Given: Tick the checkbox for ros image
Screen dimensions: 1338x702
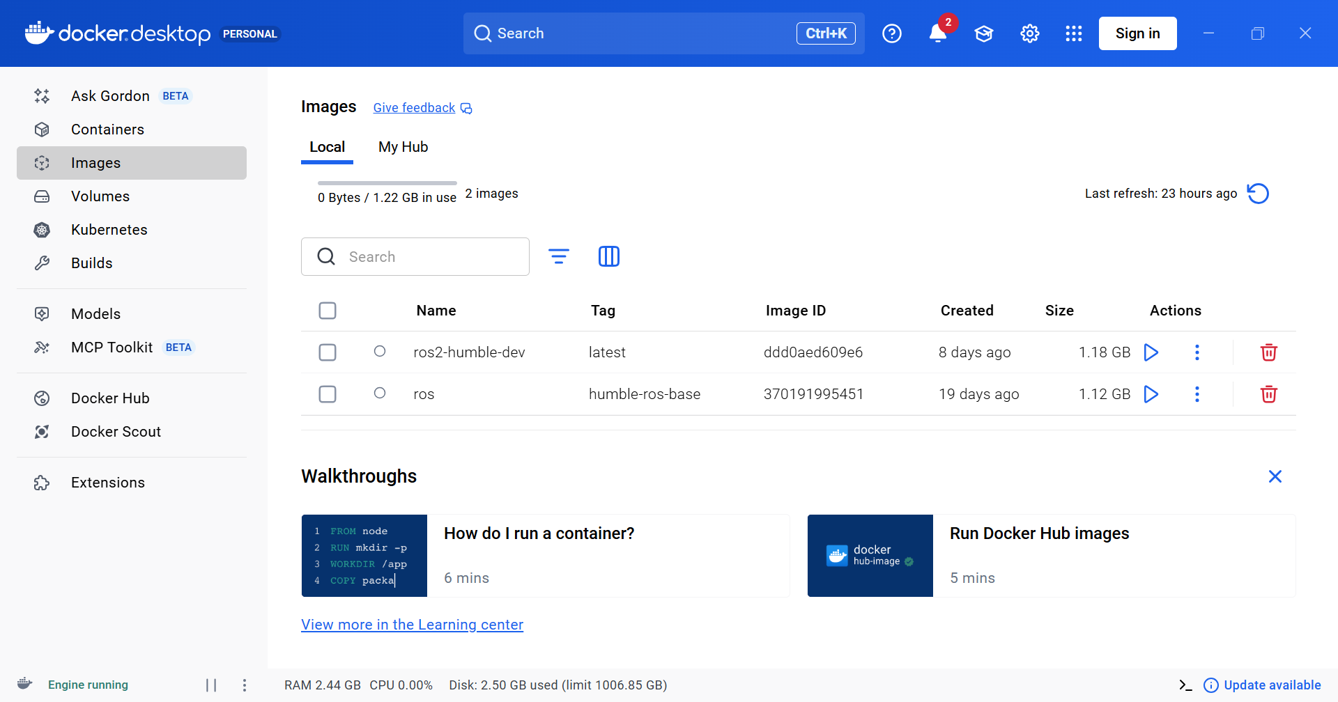Looking at the screenshot, I should (x=328, y=394).
